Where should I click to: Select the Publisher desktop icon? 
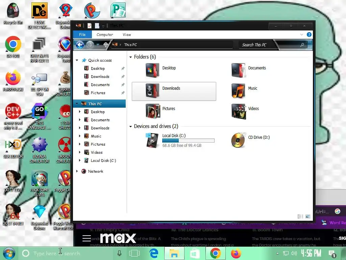point(118,10)
